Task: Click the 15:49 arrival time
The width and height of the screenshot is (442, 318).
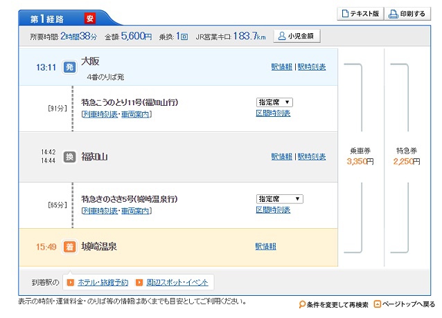Action: [x=46, y=247]
